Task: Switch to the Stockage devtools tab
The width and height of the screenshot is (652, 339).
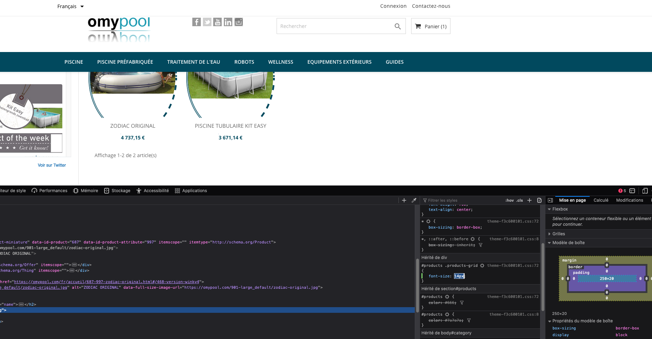Action: 117,191
